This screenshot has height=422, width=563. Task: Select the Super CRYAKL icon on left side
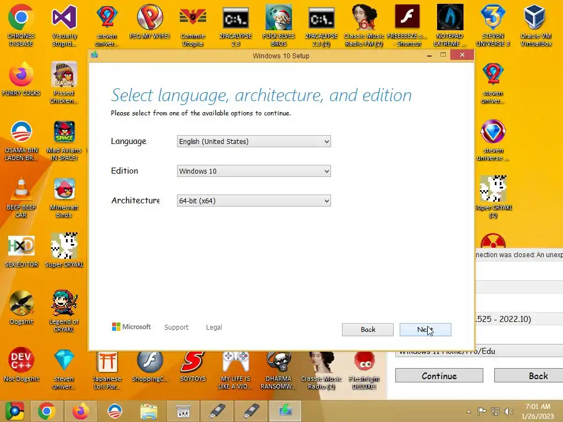[64, 251]
